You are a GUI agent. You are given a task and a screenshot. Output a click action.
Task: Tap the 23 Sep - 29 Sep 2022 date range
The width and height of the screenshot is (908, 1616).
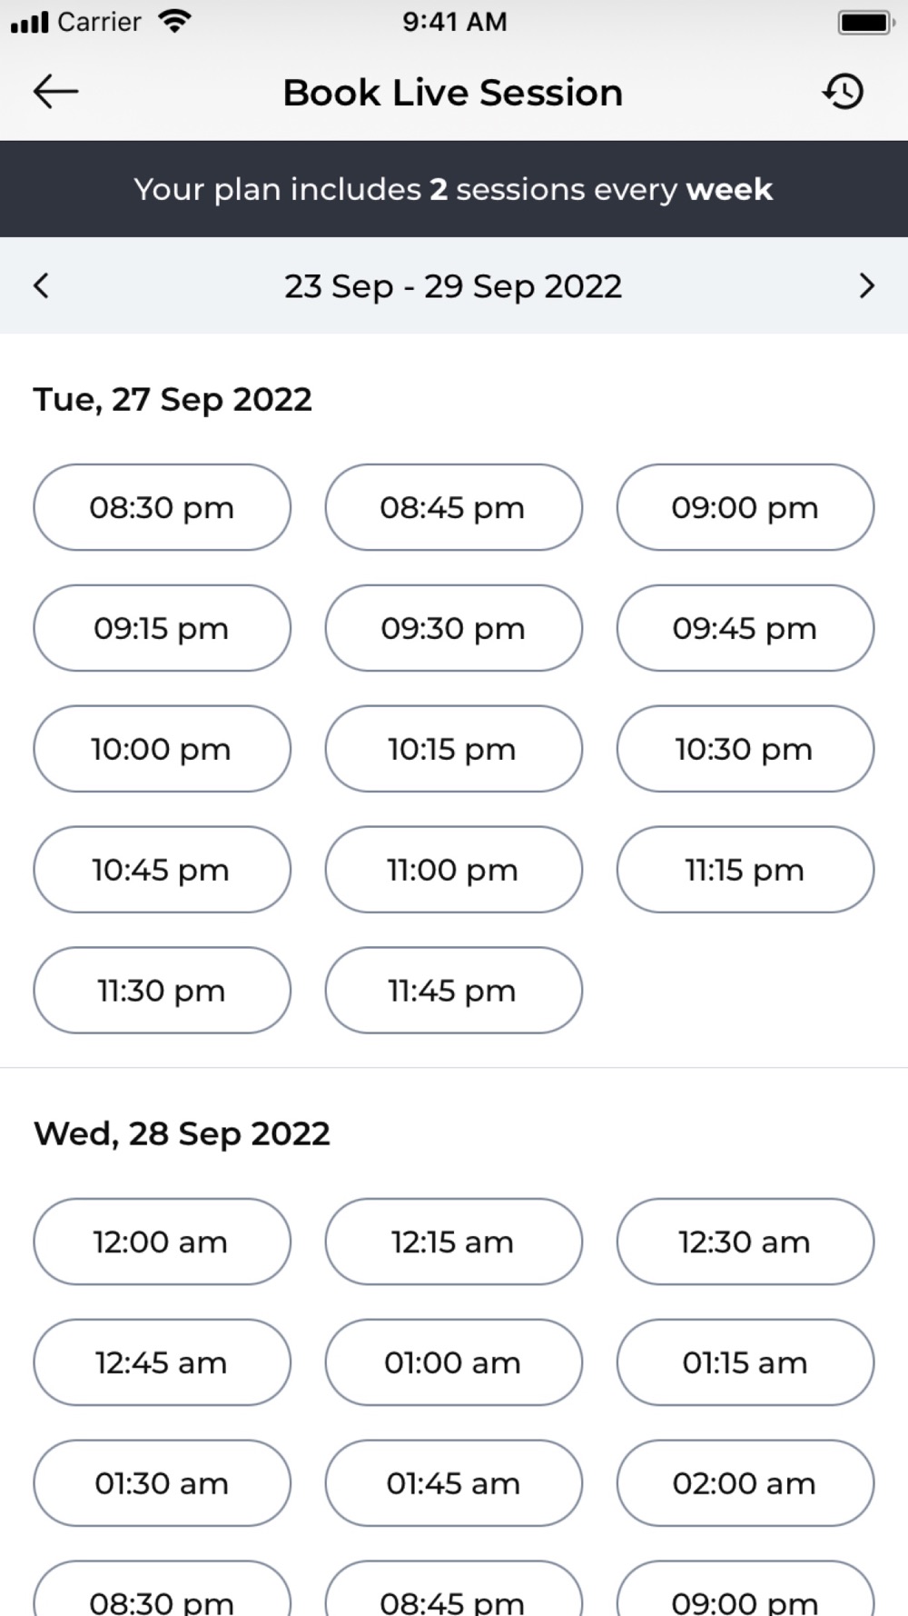click(453, 286)
